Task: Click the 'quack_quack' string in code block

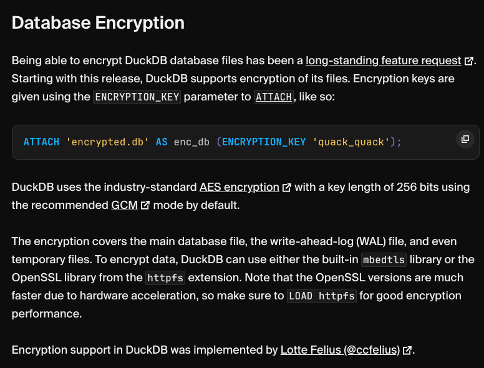Action: point(351,142)
